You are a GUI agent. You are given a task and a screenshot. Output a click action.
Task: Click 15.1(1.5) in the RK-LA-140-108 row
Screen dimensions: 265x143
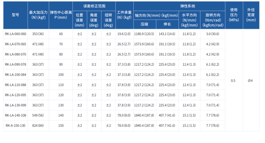[x=189, y=115]
